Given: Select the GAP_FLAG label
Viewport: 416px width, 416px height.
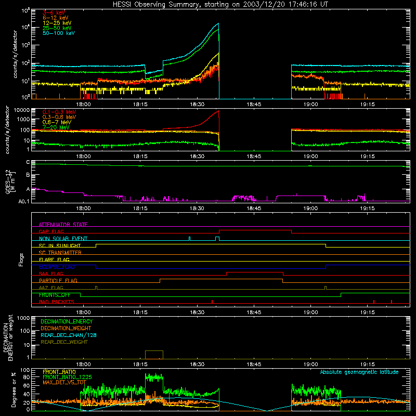Looking at the screenshot, I should click(x=51, y=231).
